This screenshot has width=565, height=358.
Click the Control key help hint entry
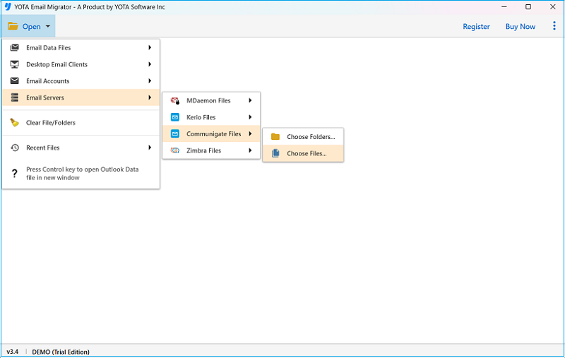coord(82,174)
